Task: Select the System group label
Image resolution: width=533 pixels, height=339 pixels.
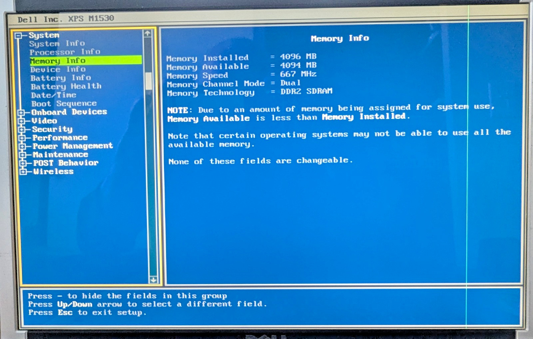Action: pos(44,35)
